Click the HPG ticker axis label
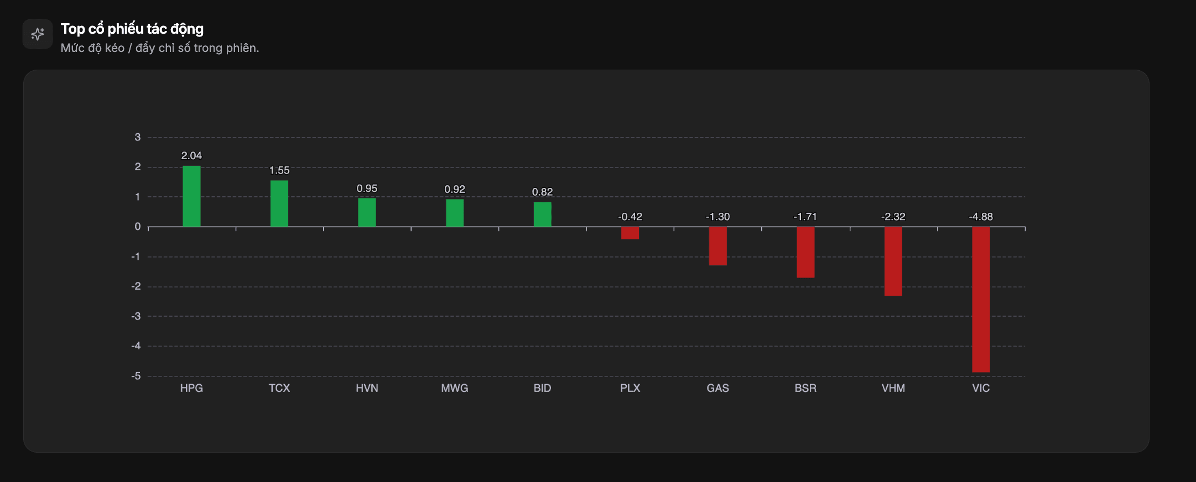Viewport: 1196px width, 482px height. 191,388
